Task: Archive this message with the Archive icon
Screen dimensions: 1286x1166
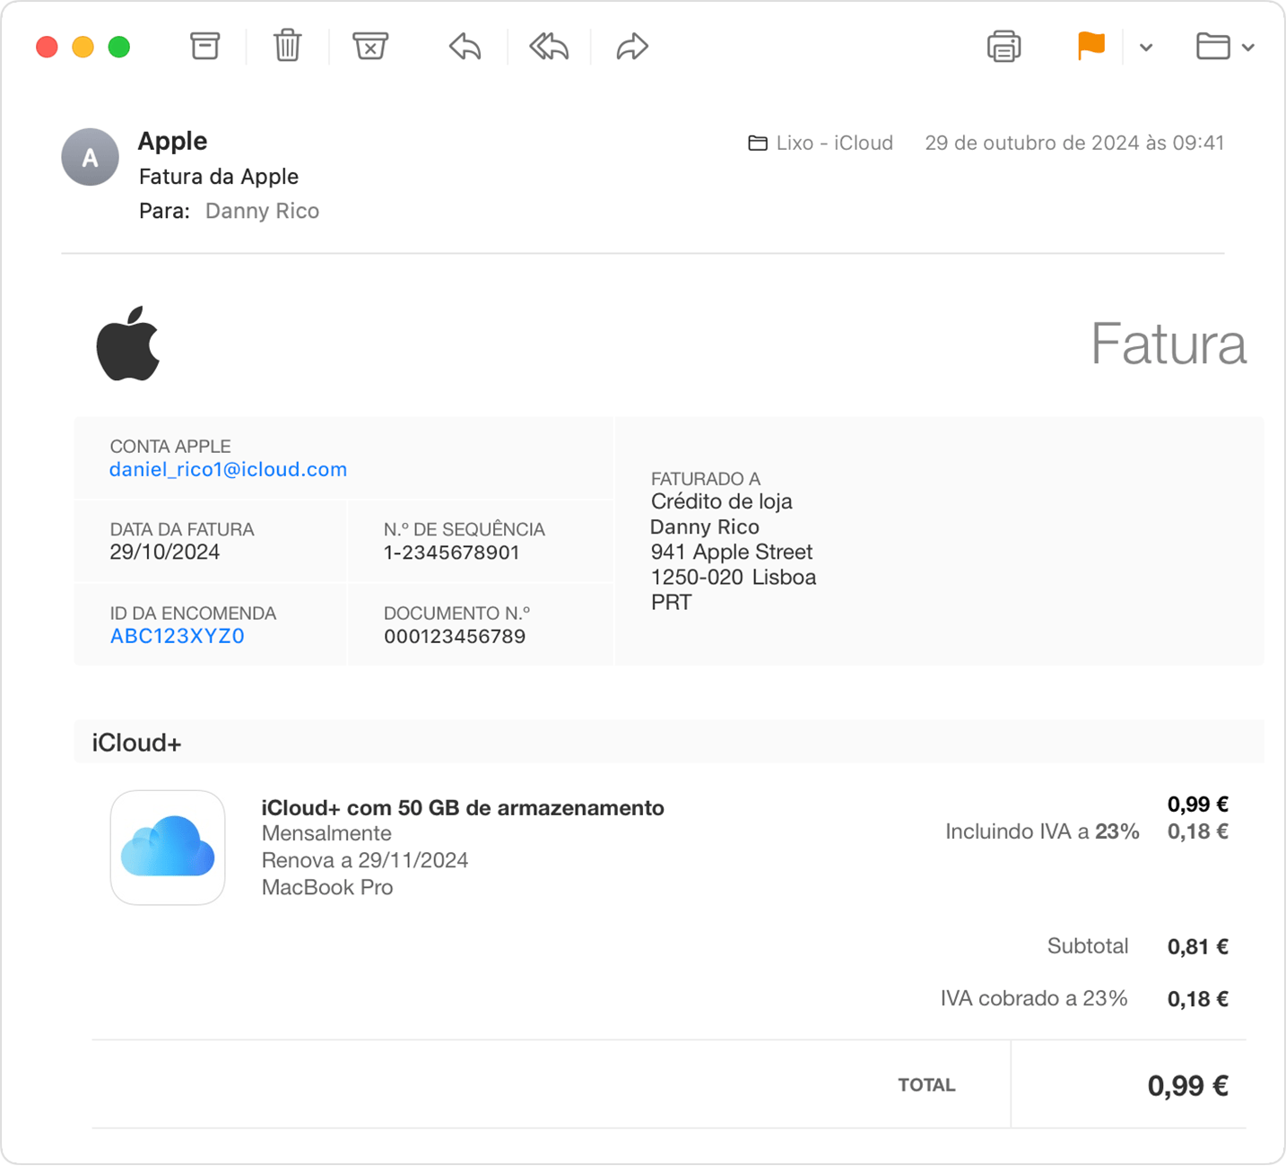Action: (204, 46)
